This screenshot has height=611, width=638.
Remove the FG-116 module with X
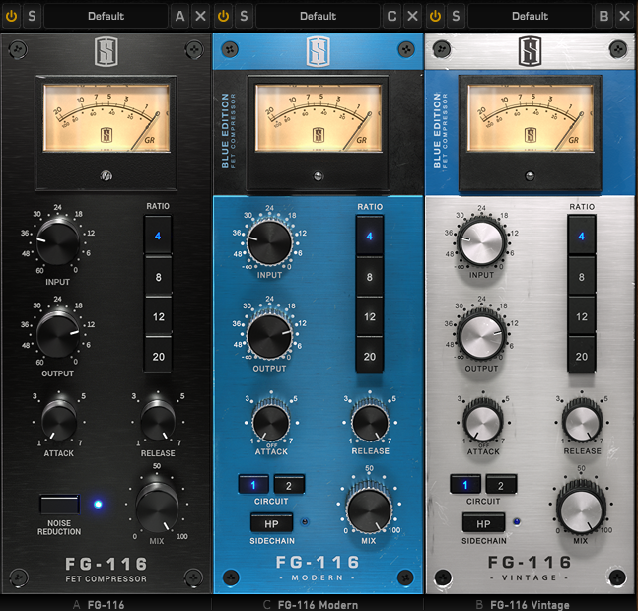click(200, 16)
